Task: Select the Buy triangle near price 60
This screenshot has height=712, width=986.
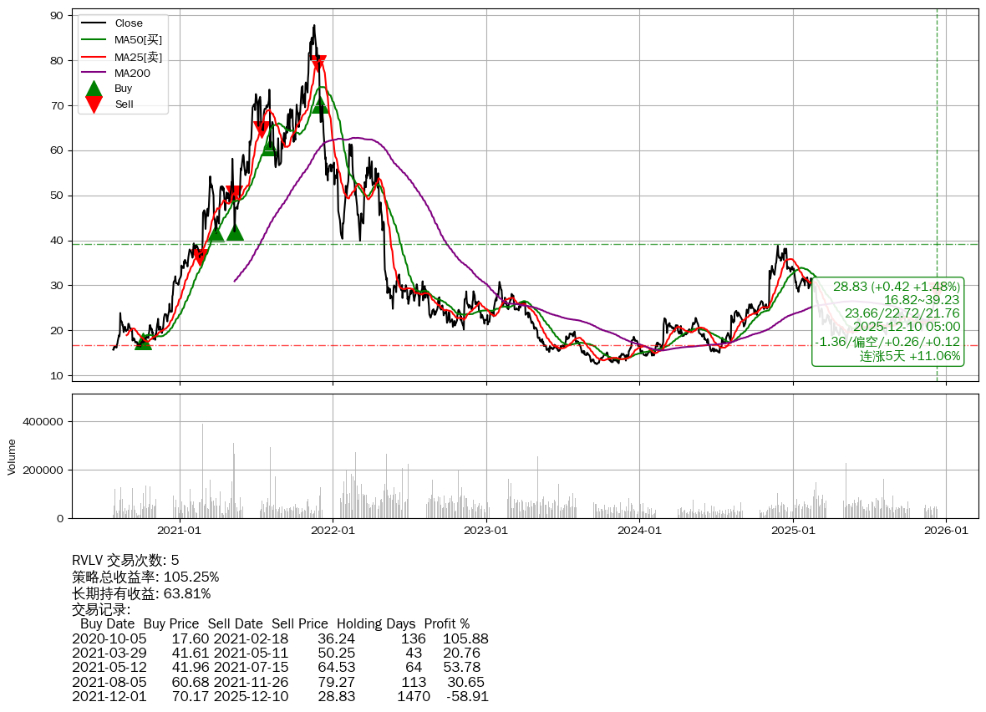Action: 268,147
